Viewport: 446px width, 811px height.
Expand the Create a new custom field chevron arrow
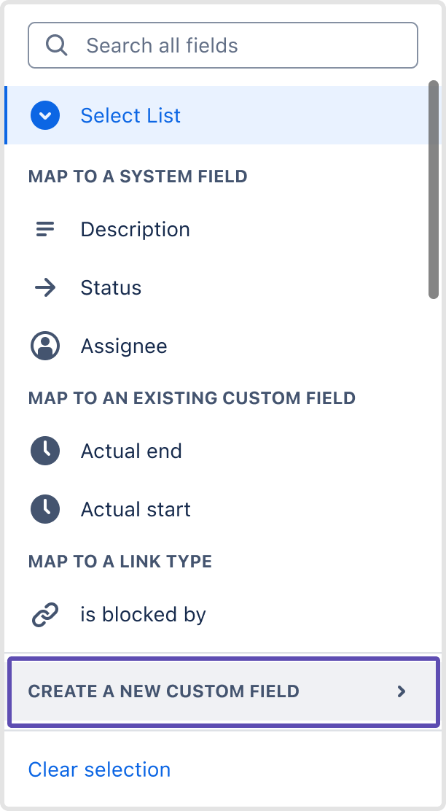tap(402, 691)
